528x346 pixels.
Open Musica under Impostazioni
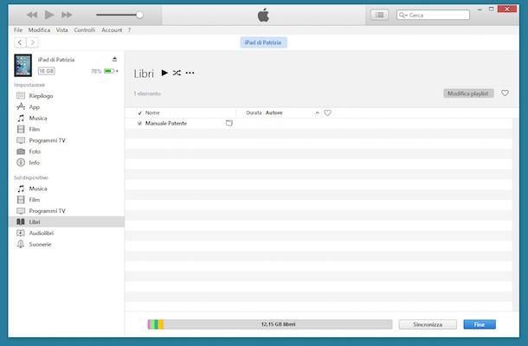click(38, 119)
